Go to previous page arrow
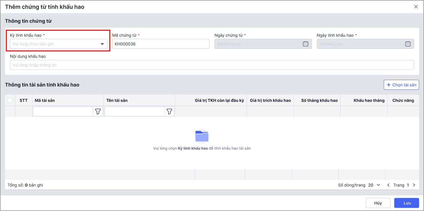Screen dimensions: 424x211 tap(388, 185)
